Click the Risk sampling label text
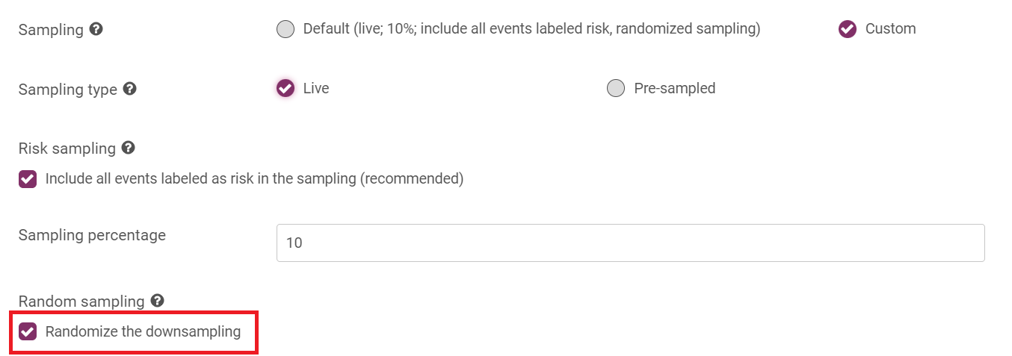 coord(67,149)
